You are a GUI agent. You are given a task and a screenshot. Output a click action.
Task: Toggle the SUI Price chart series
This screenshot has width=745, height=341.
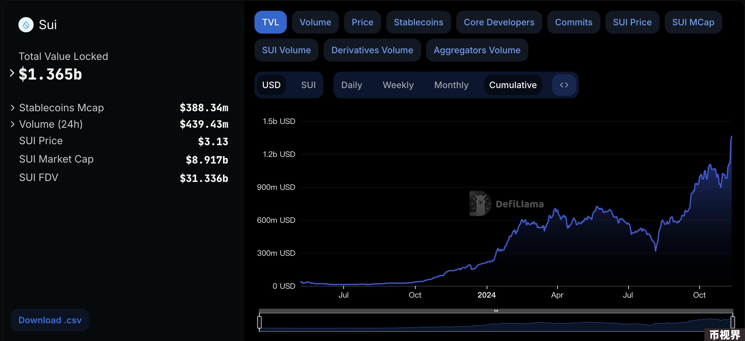point(632,22)
